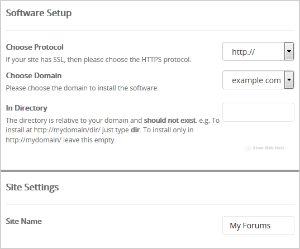Click the arrow button on the protocol selector
The image size is (300, 249).
(x=289, y=51)
